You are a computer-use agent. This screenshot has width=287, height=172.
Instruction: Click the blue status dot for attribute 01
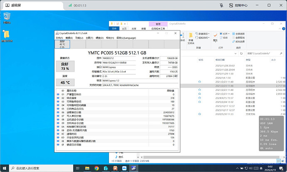pos(58,95)
